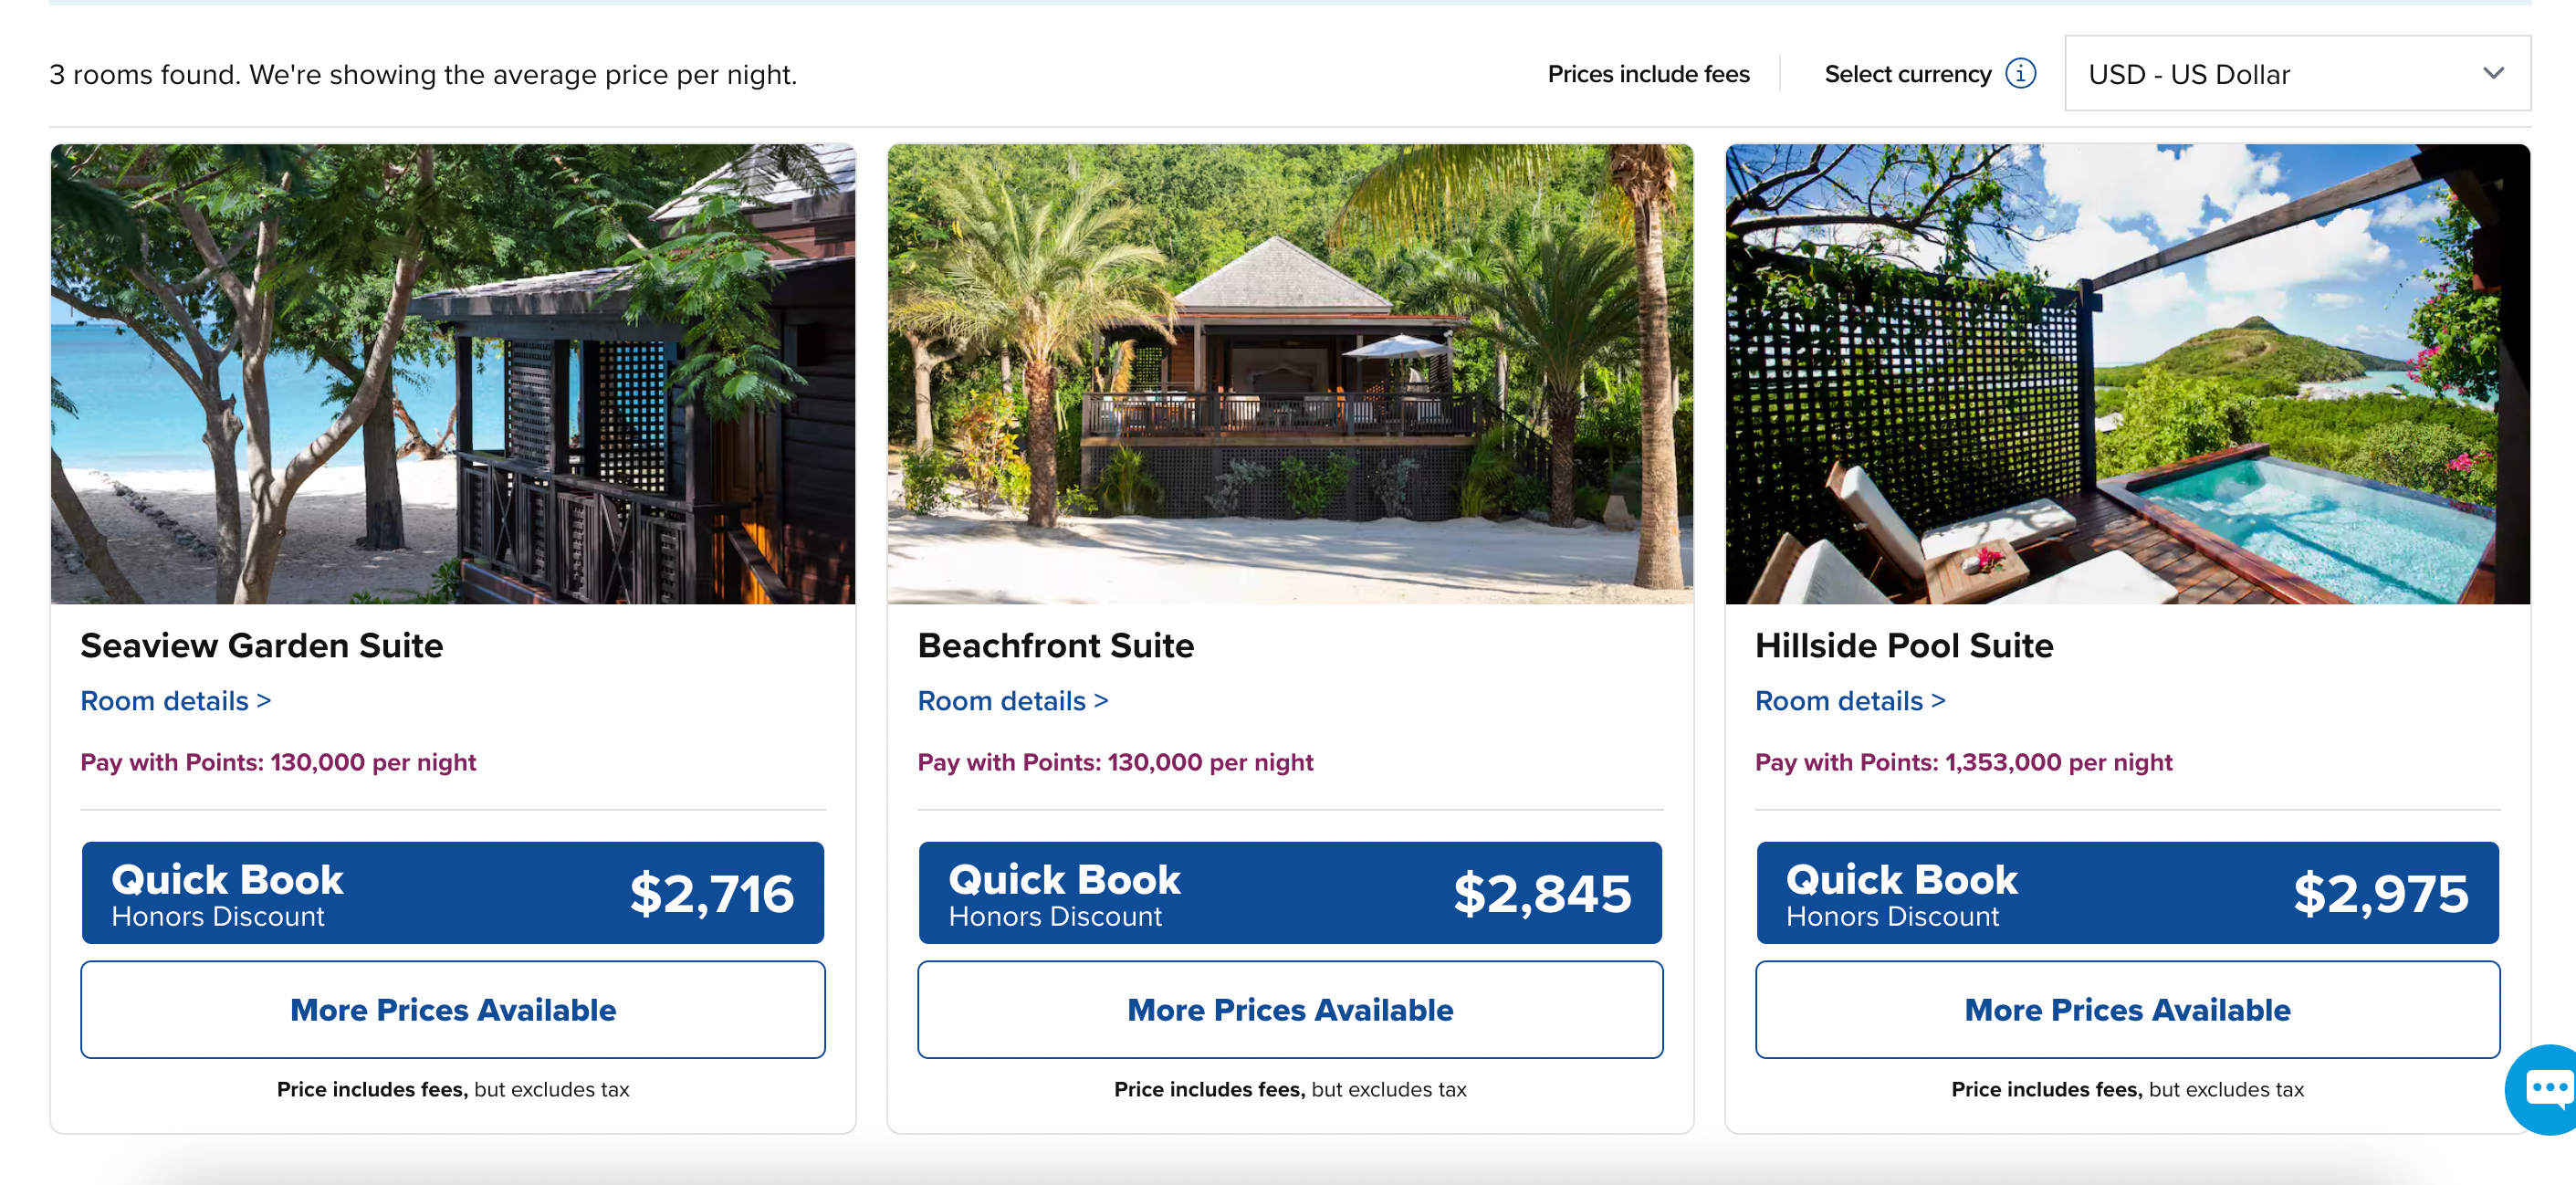This screenshot has height=1185, width=2576.
Task: Open Seaview Garden Suite room details
Action: tap(175, 701)
